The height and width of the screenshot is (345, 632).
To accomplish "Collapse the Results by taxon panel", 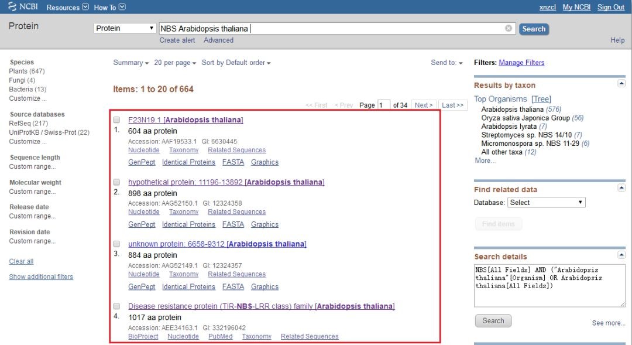I will tap(621, 84).
